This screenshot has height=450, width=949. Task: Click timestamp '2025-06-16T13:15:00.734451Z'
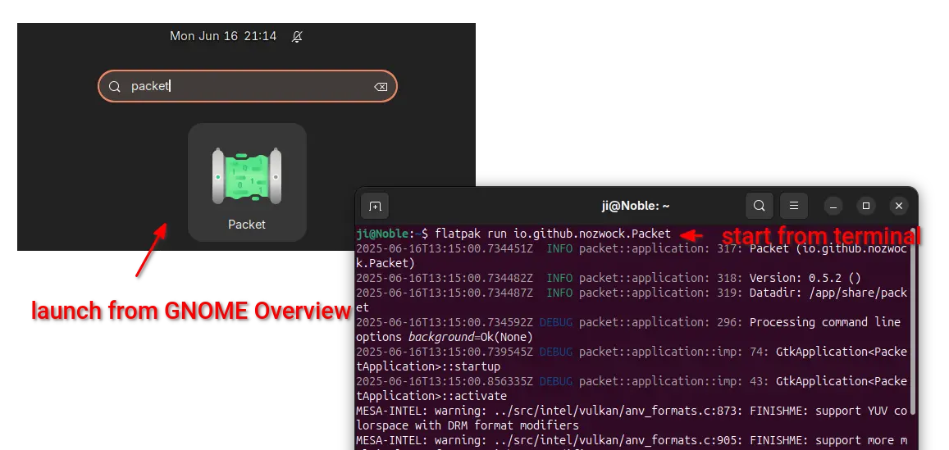tap(445, 248)
